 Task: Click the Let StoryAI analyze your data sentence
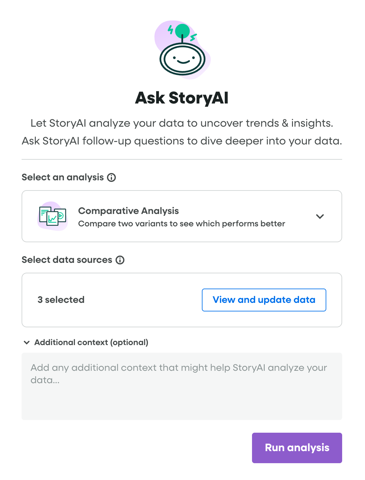(x=182, y=123)
